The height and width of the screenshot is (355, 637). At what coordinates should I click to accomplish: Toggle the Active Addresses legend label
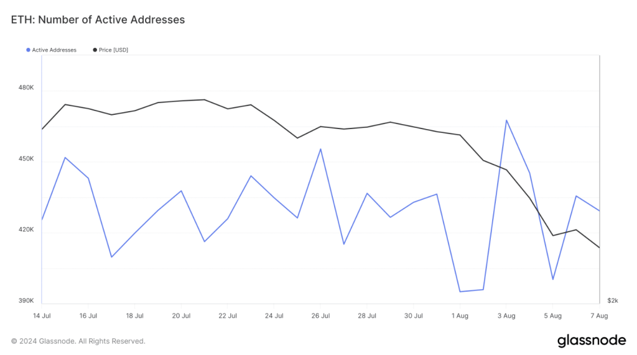tap(54, 50)
